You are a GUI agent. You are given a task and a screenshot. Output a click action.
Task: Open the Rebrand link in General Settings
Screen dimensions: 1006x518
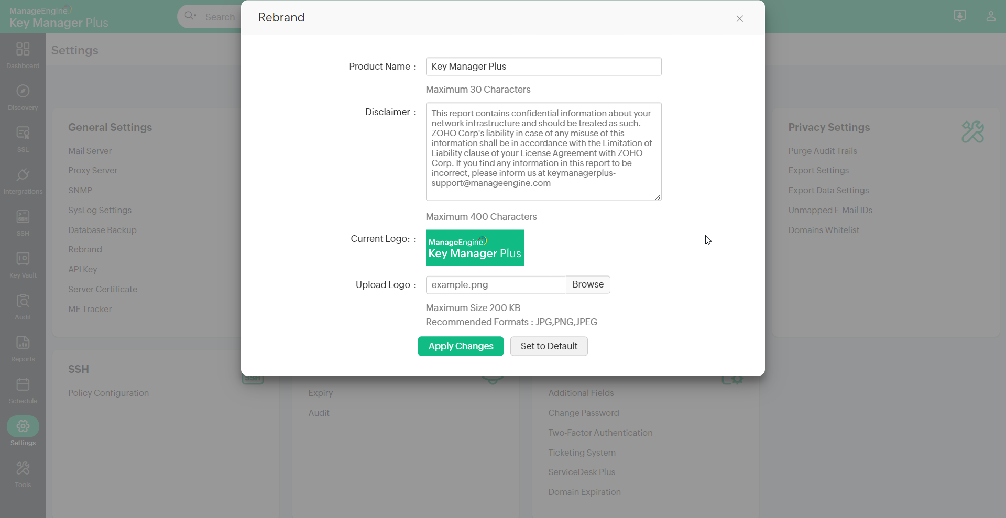[85, 250]
